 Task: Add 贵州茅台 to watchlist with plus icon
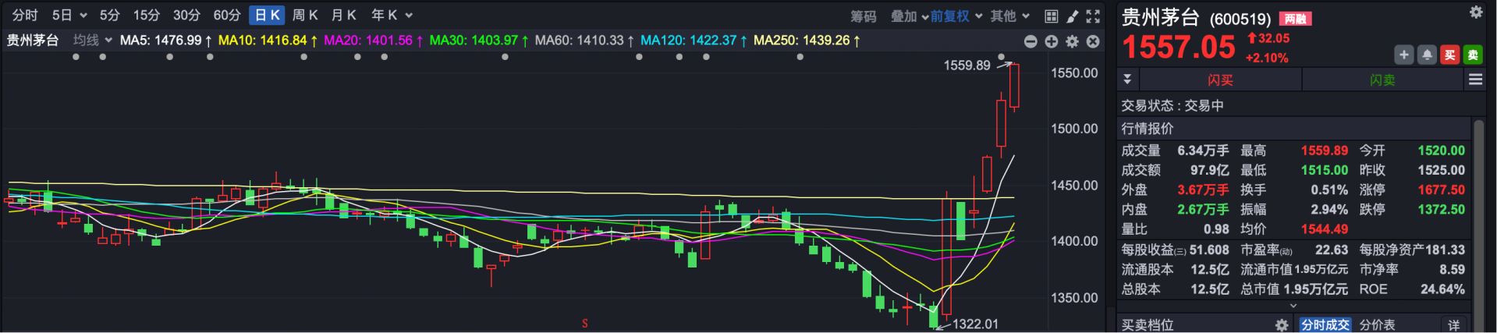click(x=1403, y=55)
